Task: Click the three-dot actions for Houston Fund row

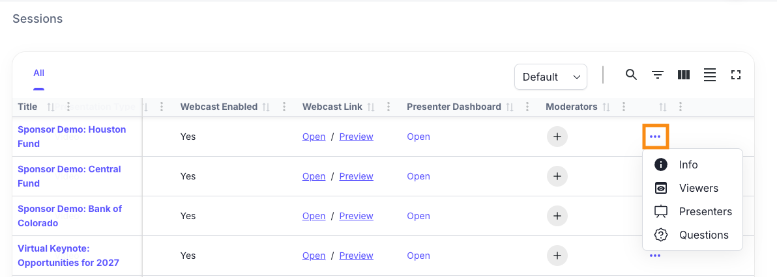Action: (x=655, y=137)
